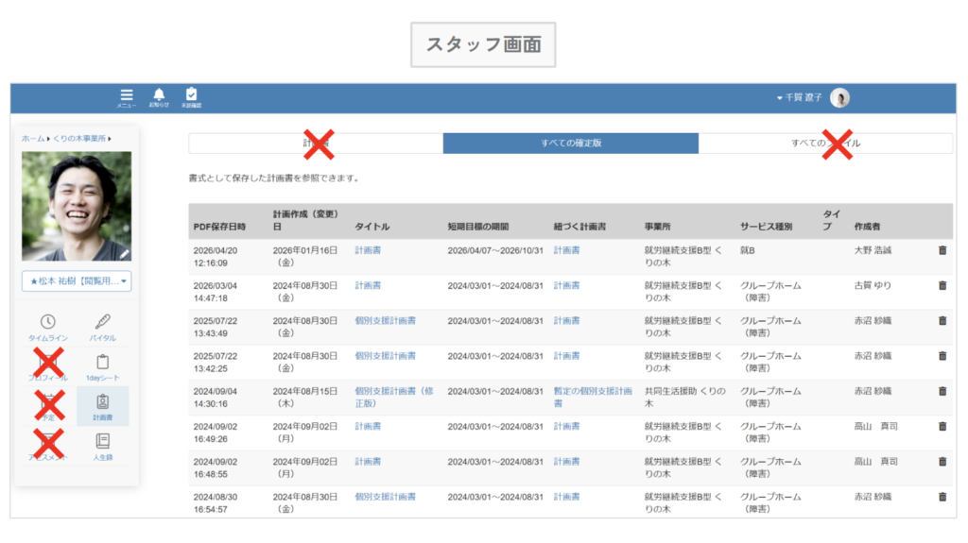968x543 pixels.
Task: Click the 紐づく計画書 column header
Action: pyautogui.click(x=579, y=227)
